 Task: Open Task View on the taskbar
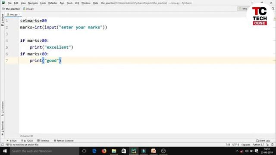point(84,151)
